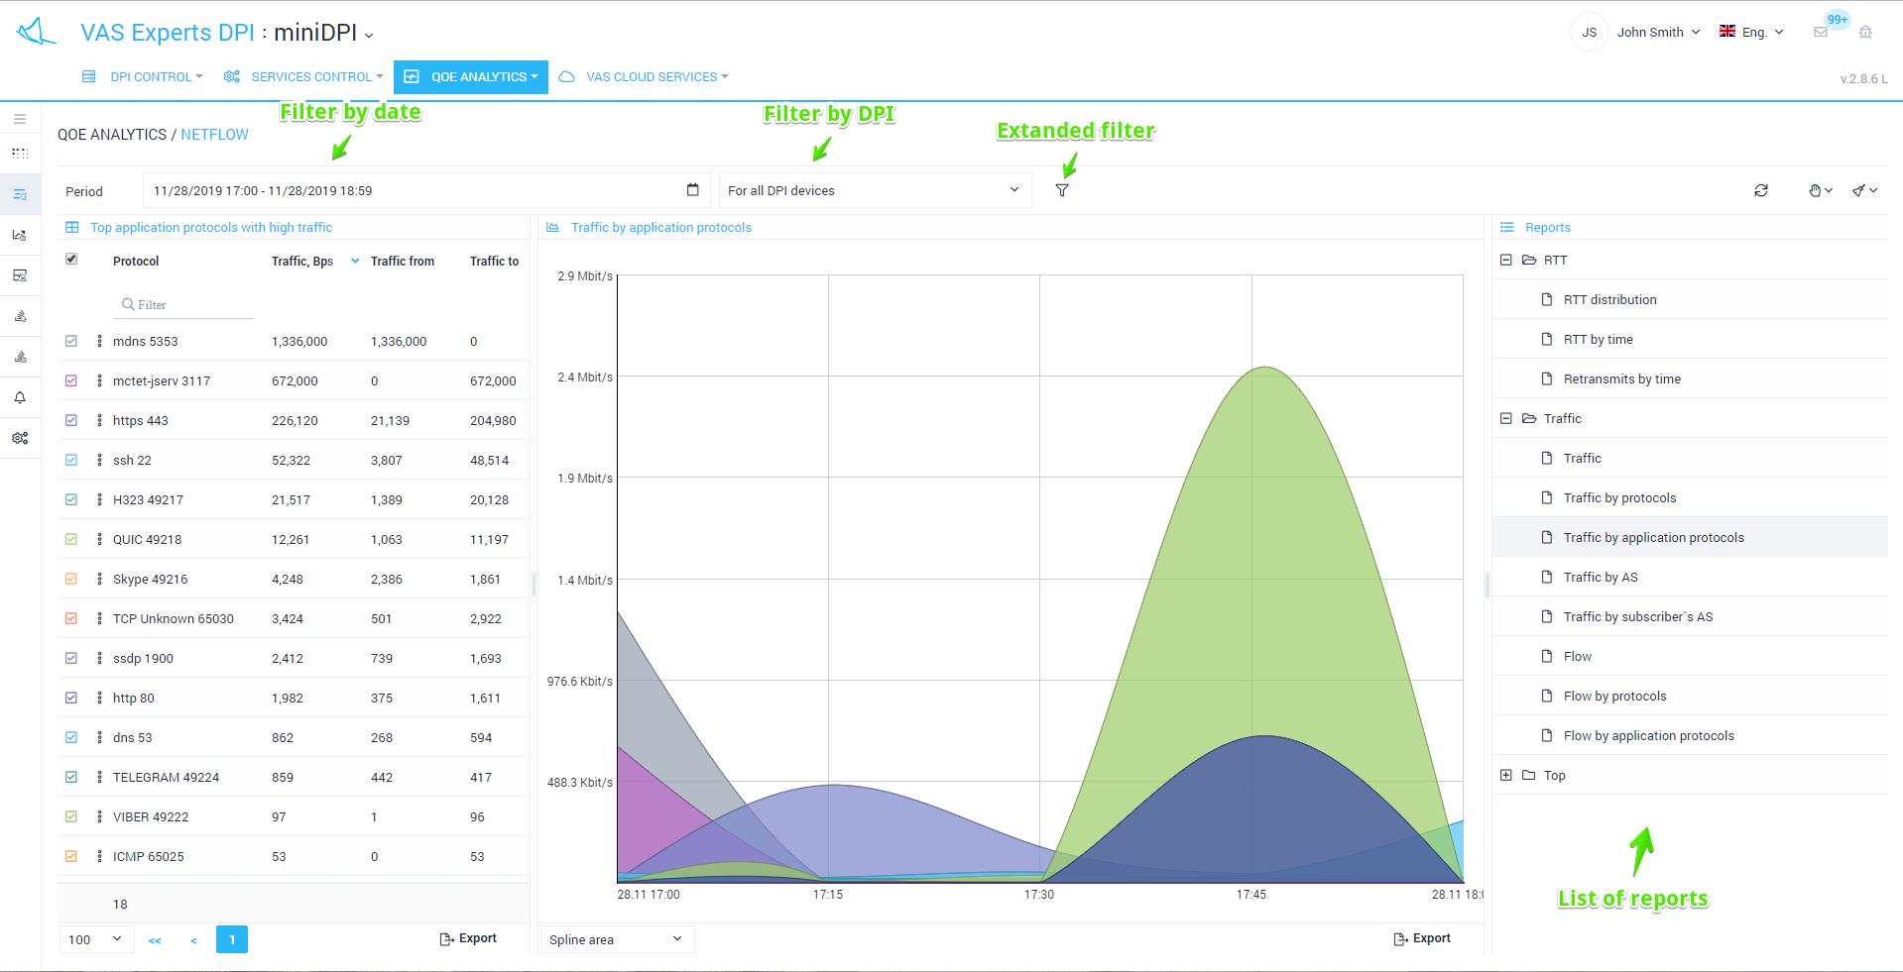Click the NETFLOW breadcrumb link
The height and width of the screenshot is (972, 1903).
[x=214, y=135]
